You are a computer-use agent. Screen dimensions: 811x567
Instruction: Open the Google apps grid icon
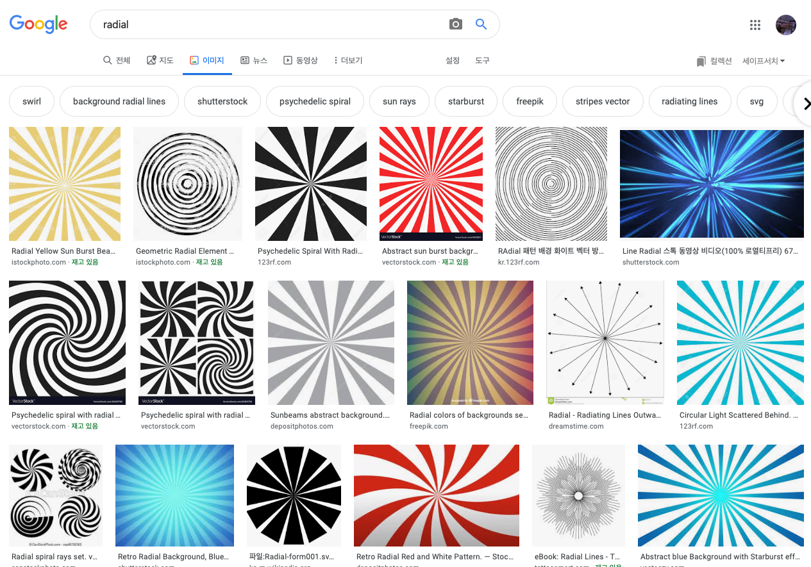[x=755, y=25]
